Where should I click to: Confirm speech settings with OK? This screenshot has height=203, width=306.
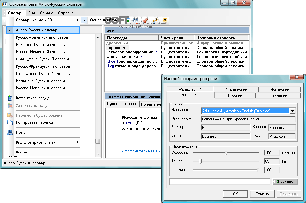(x=235, y=194)
